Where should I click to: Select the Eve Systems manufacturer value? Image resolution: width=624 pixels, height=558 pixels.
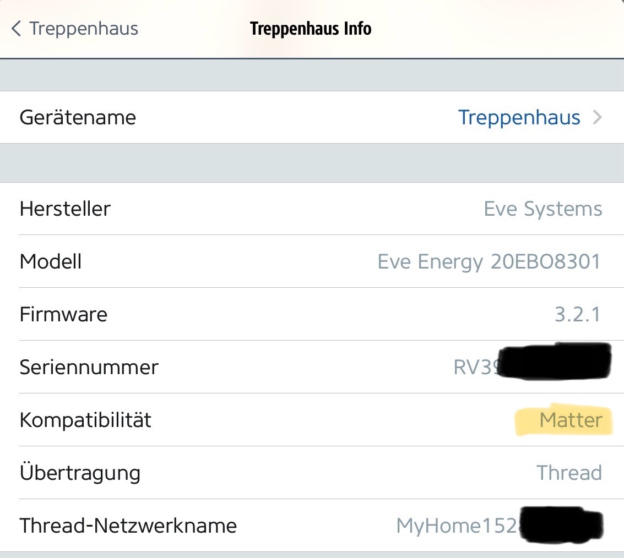tap(542, 209)
